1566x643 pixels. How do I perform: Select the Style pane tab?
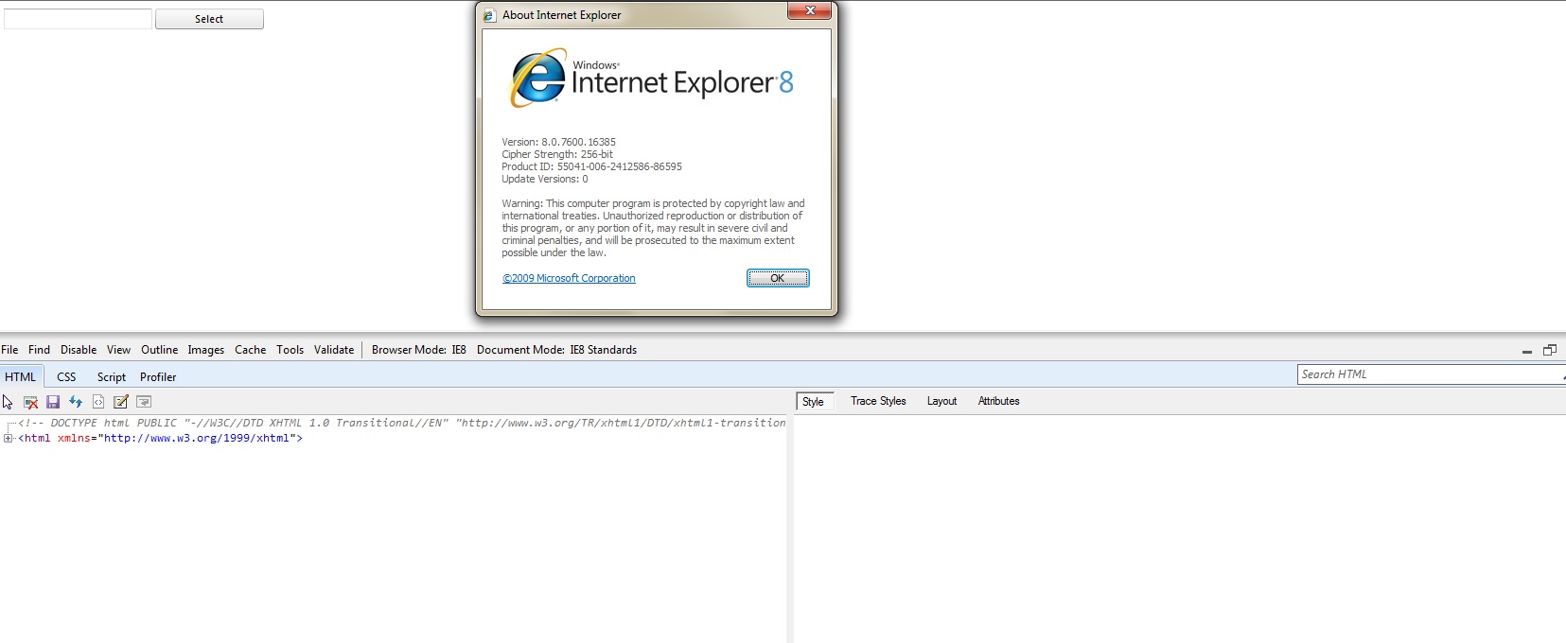tap(814, 402)
